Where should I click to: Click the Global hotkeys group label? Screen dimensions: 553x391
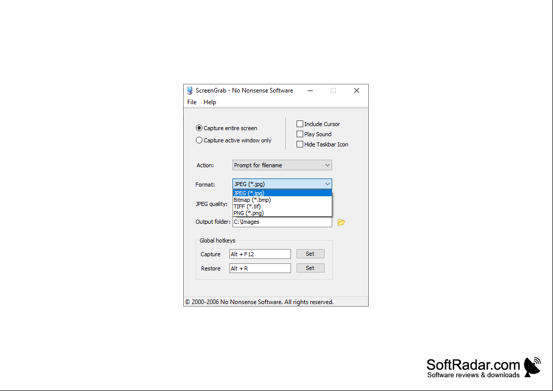pyautogui.click(x=217, y=240)
